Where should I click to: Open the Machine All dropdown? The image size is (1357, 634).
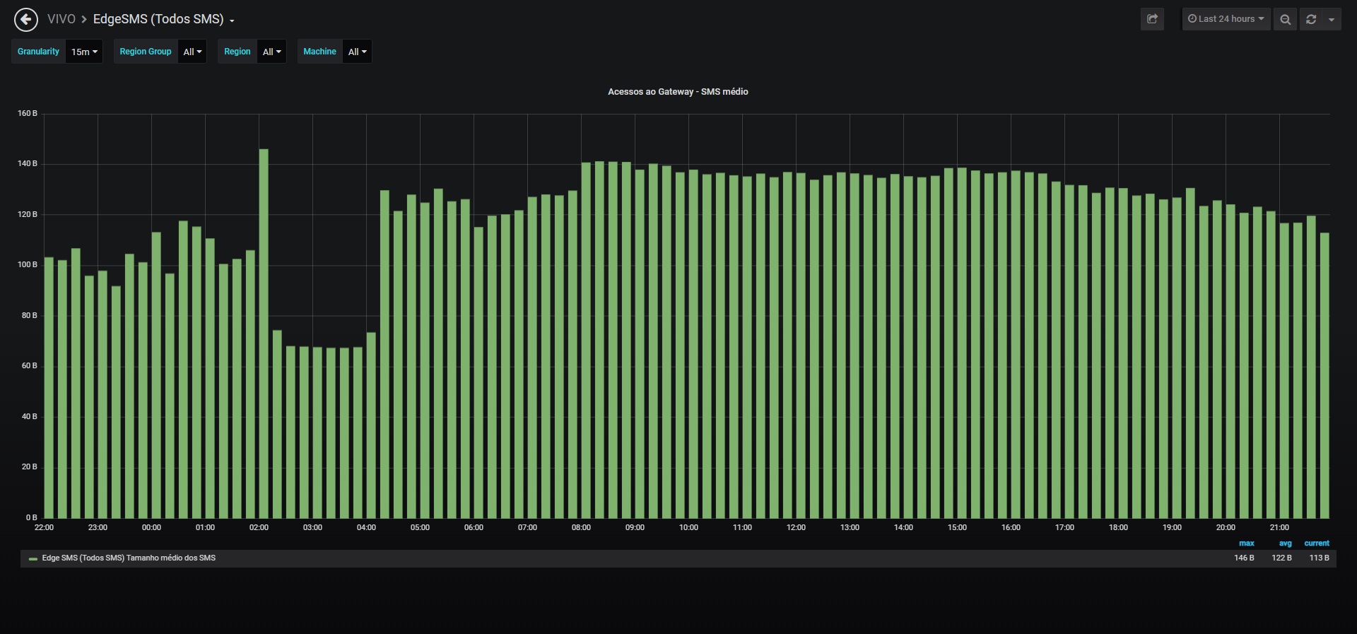pyautogui.click(x=357, y=52)
